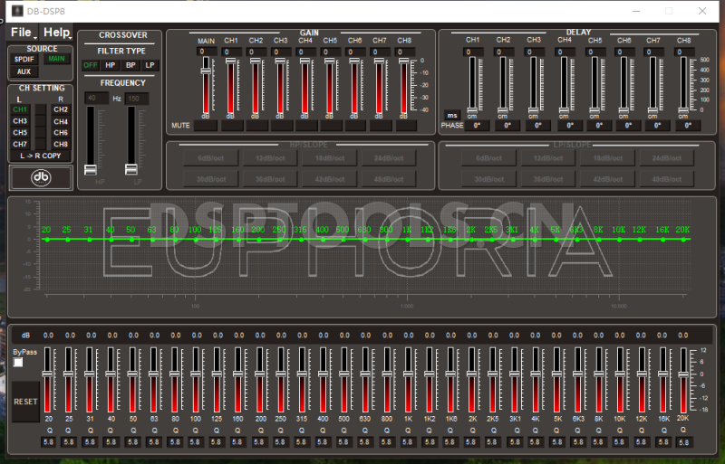Click the EQ RESET button
The image size is (725, 464).
point(25,402)
